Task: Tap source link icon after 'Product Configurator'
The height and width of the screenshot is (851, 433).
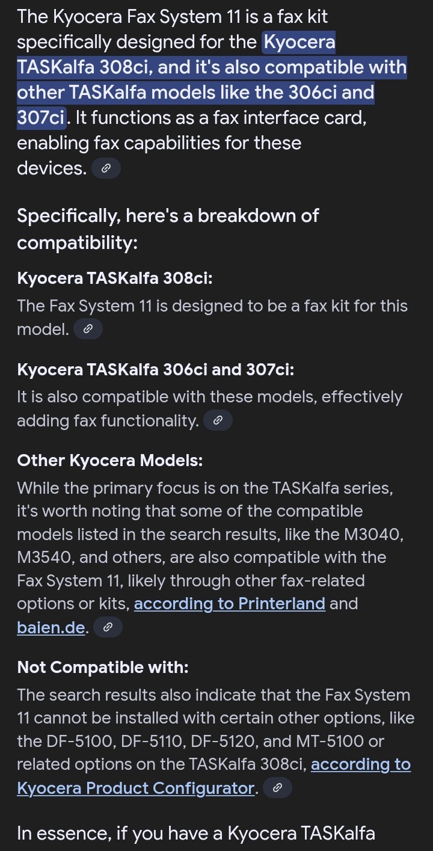Action: tap(277, 788)
